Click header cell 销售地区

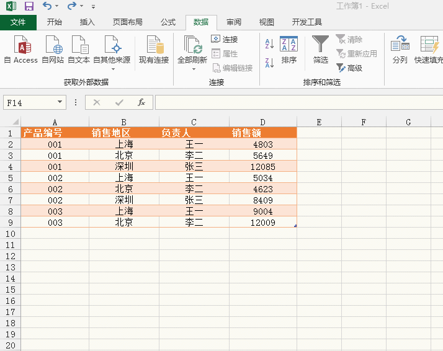[x=124, y=133]
